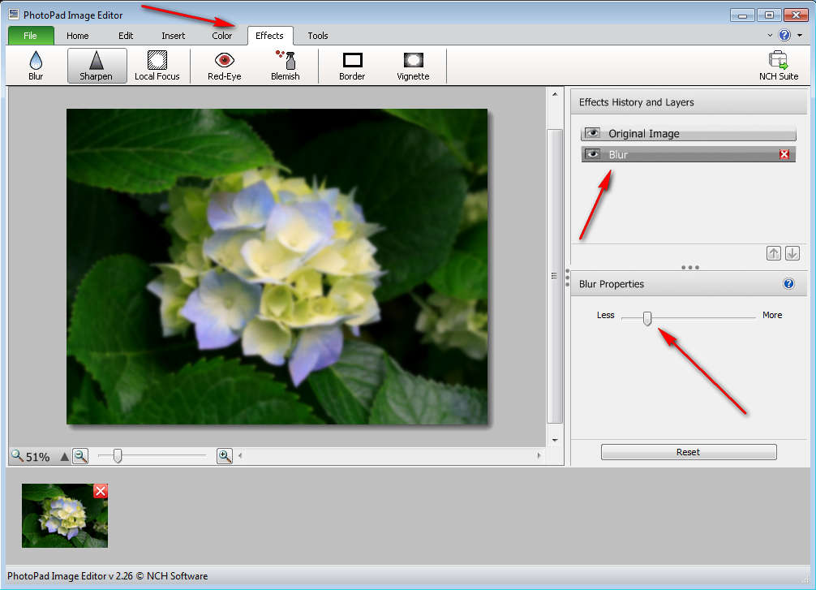Click the 'Less' label beside the slider
This screenshot has width=816, height=590.
pyautogui.click(x=606, y=315)
